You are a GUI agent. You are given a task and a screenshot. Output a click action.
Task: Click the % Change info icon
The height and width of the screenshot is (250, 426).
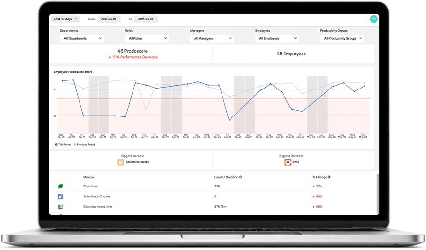(x=329, y=177)
